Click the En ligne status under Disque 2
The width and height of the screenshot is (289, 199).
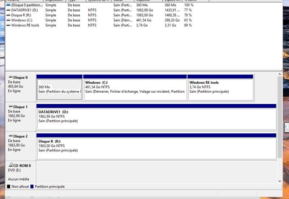coord(14,150)
